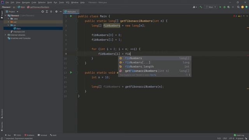Image resolution: width=249 pixels, height=140 pixels.
Task: Open the View menu
Action: (18, 3)
